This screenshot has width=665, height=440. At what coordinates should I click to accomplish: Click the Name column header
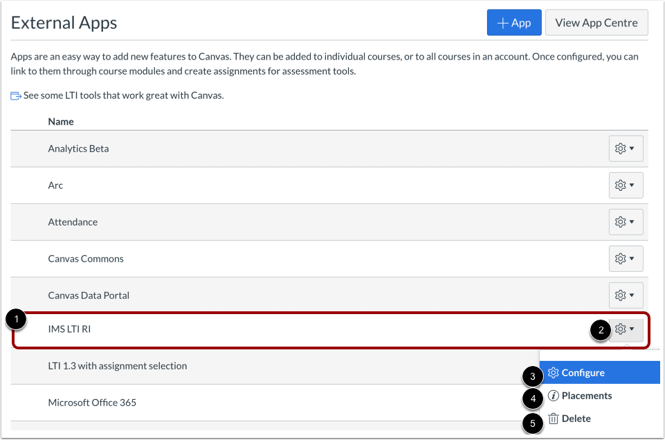tap(61, 122)
